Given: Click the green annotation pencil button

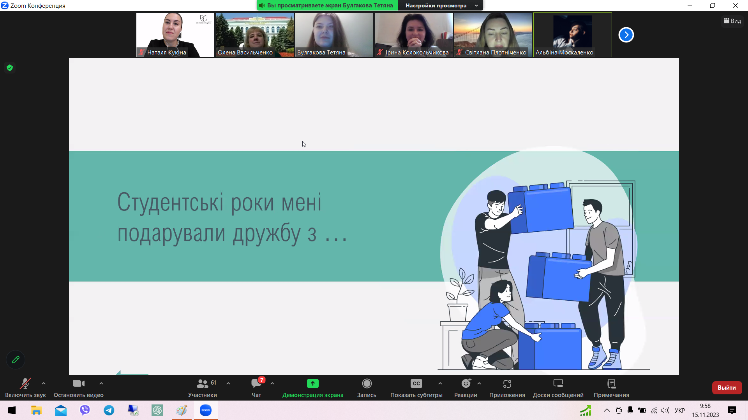Looking at the screenshot, I should (x=16, y=360).
